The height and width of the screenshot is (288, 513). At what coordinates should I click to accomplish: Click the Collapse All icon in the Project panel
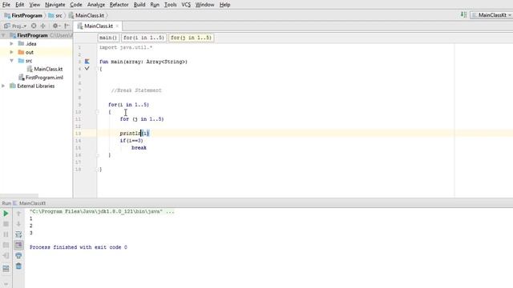[x=42, y=26]
